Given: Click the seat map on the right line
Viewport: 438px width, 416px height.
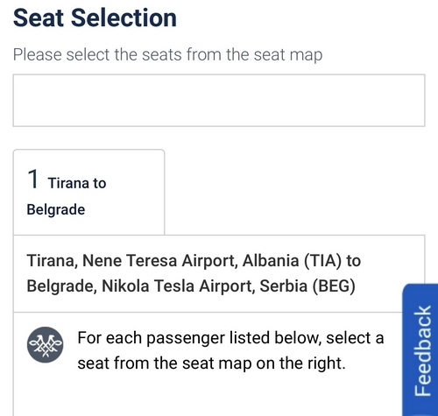Looking at the screenshot, I should 212,363.
